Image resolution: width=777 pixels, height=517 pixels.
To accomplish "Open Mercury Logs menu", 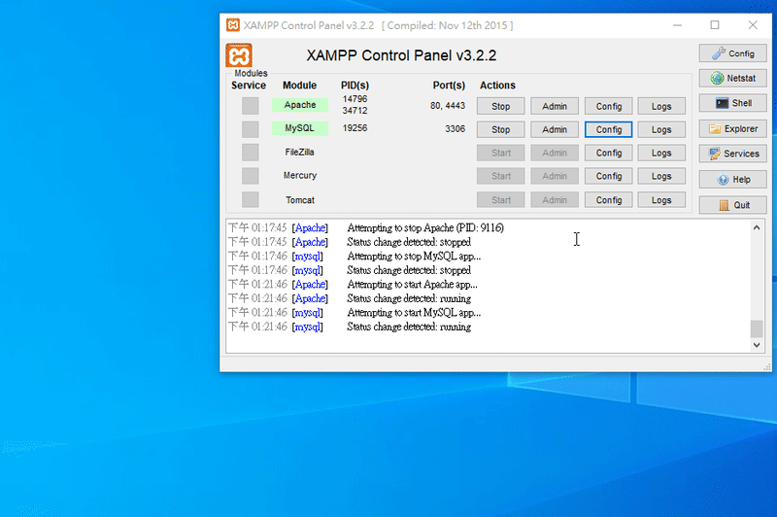I will (x=661, y=176).
